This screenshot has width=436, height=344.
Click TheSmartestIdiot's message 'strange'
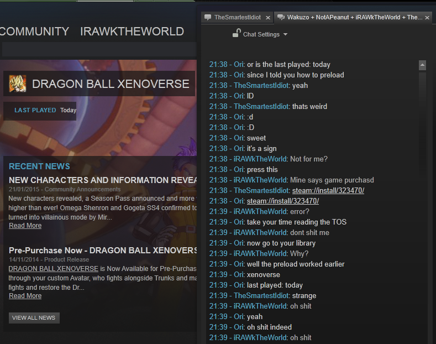[x=304, y=295]
